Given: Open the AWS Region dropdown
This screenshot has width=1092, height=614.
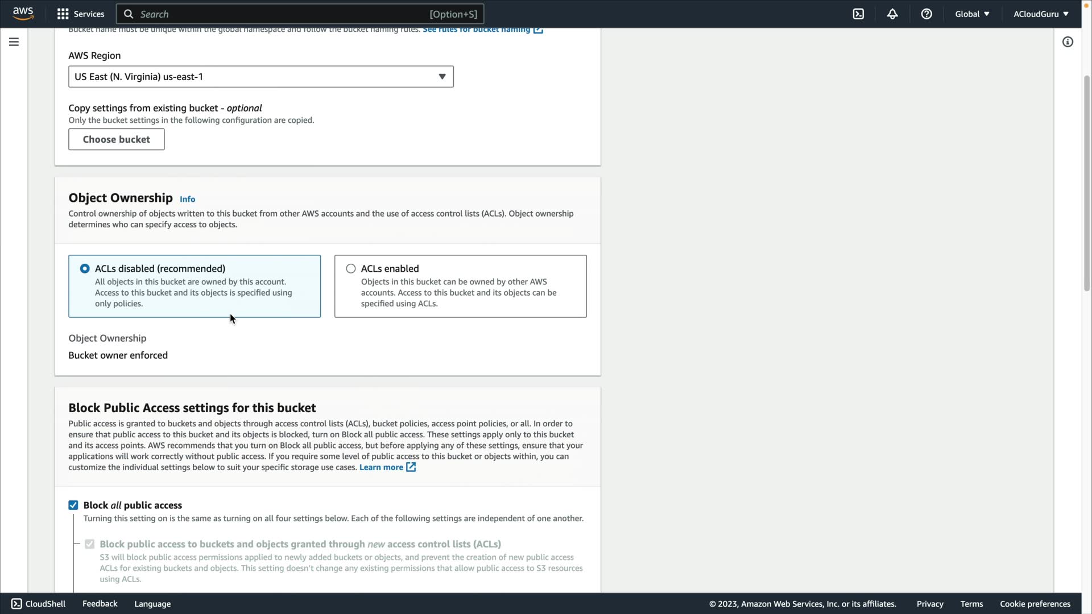Looking at the screenshot, I should click(260, 77).
